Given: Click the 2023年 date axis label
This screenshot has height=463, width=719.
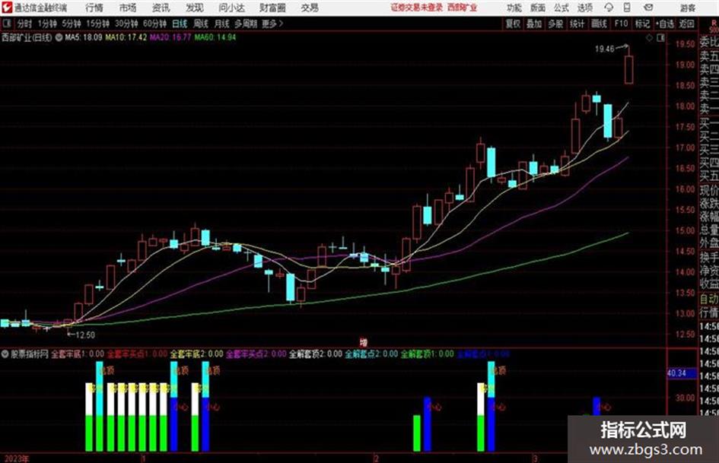Looking at the screenshot, I should tap(17, 458).
